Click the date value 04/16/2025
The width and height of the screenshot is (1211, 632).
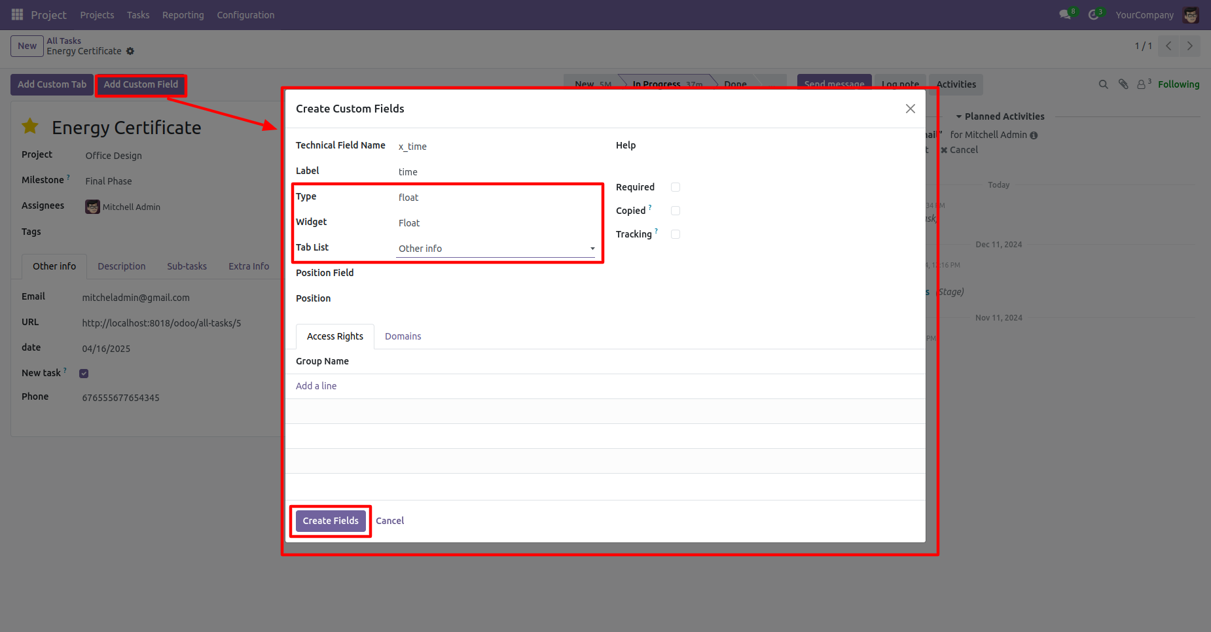click(x=106, y=349)
